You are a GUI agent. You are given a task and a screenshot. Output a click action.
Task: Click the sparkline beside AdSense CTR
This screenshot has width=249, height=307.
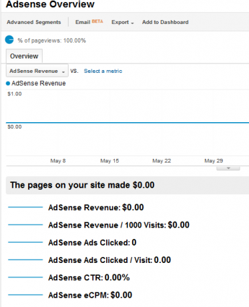25,277
